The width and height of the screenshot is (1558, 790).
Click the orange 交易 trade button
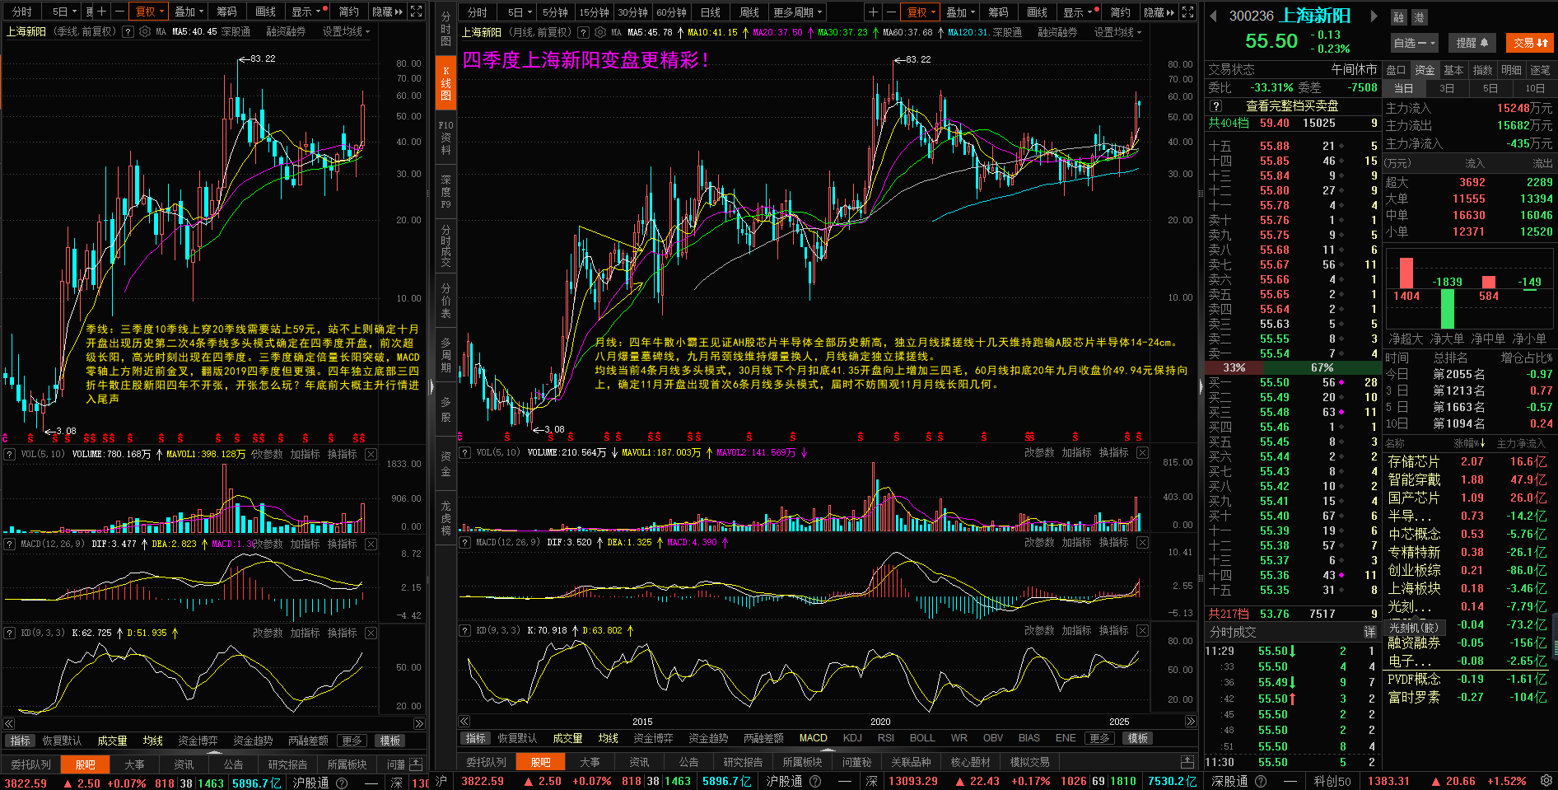[1530, 42]
